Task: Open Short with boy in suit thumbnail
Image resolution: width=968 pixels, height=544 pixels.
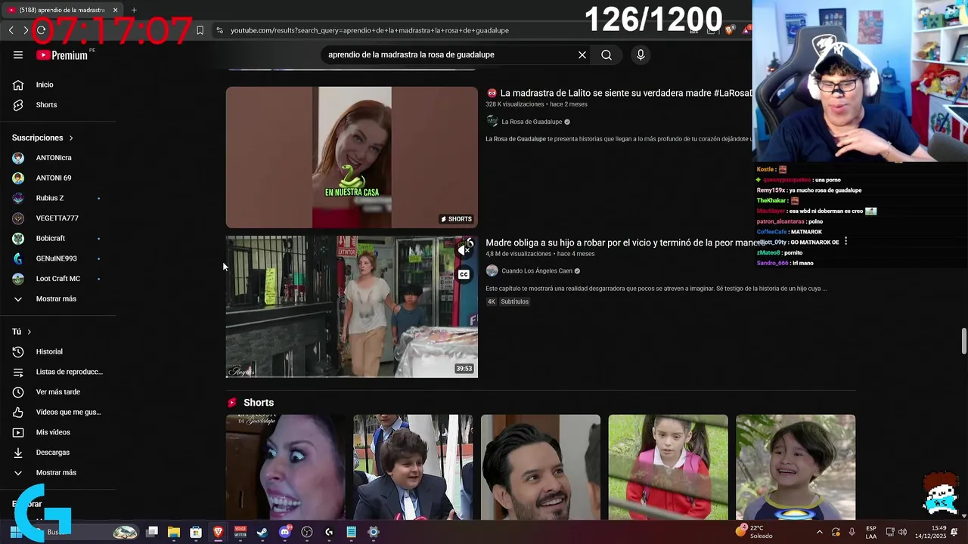Action: coord(413,467)
